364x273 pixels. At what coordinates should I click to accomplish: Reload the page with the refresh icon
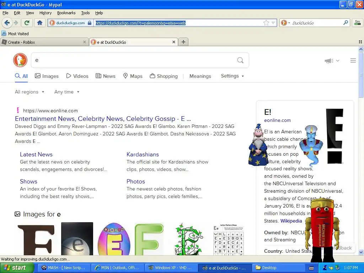(x=27, y=23)
